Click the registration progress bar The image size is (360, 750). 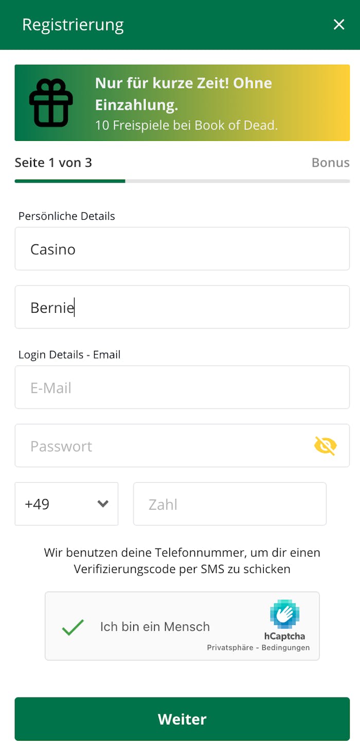pyautogui.click(x=182, y=181)
